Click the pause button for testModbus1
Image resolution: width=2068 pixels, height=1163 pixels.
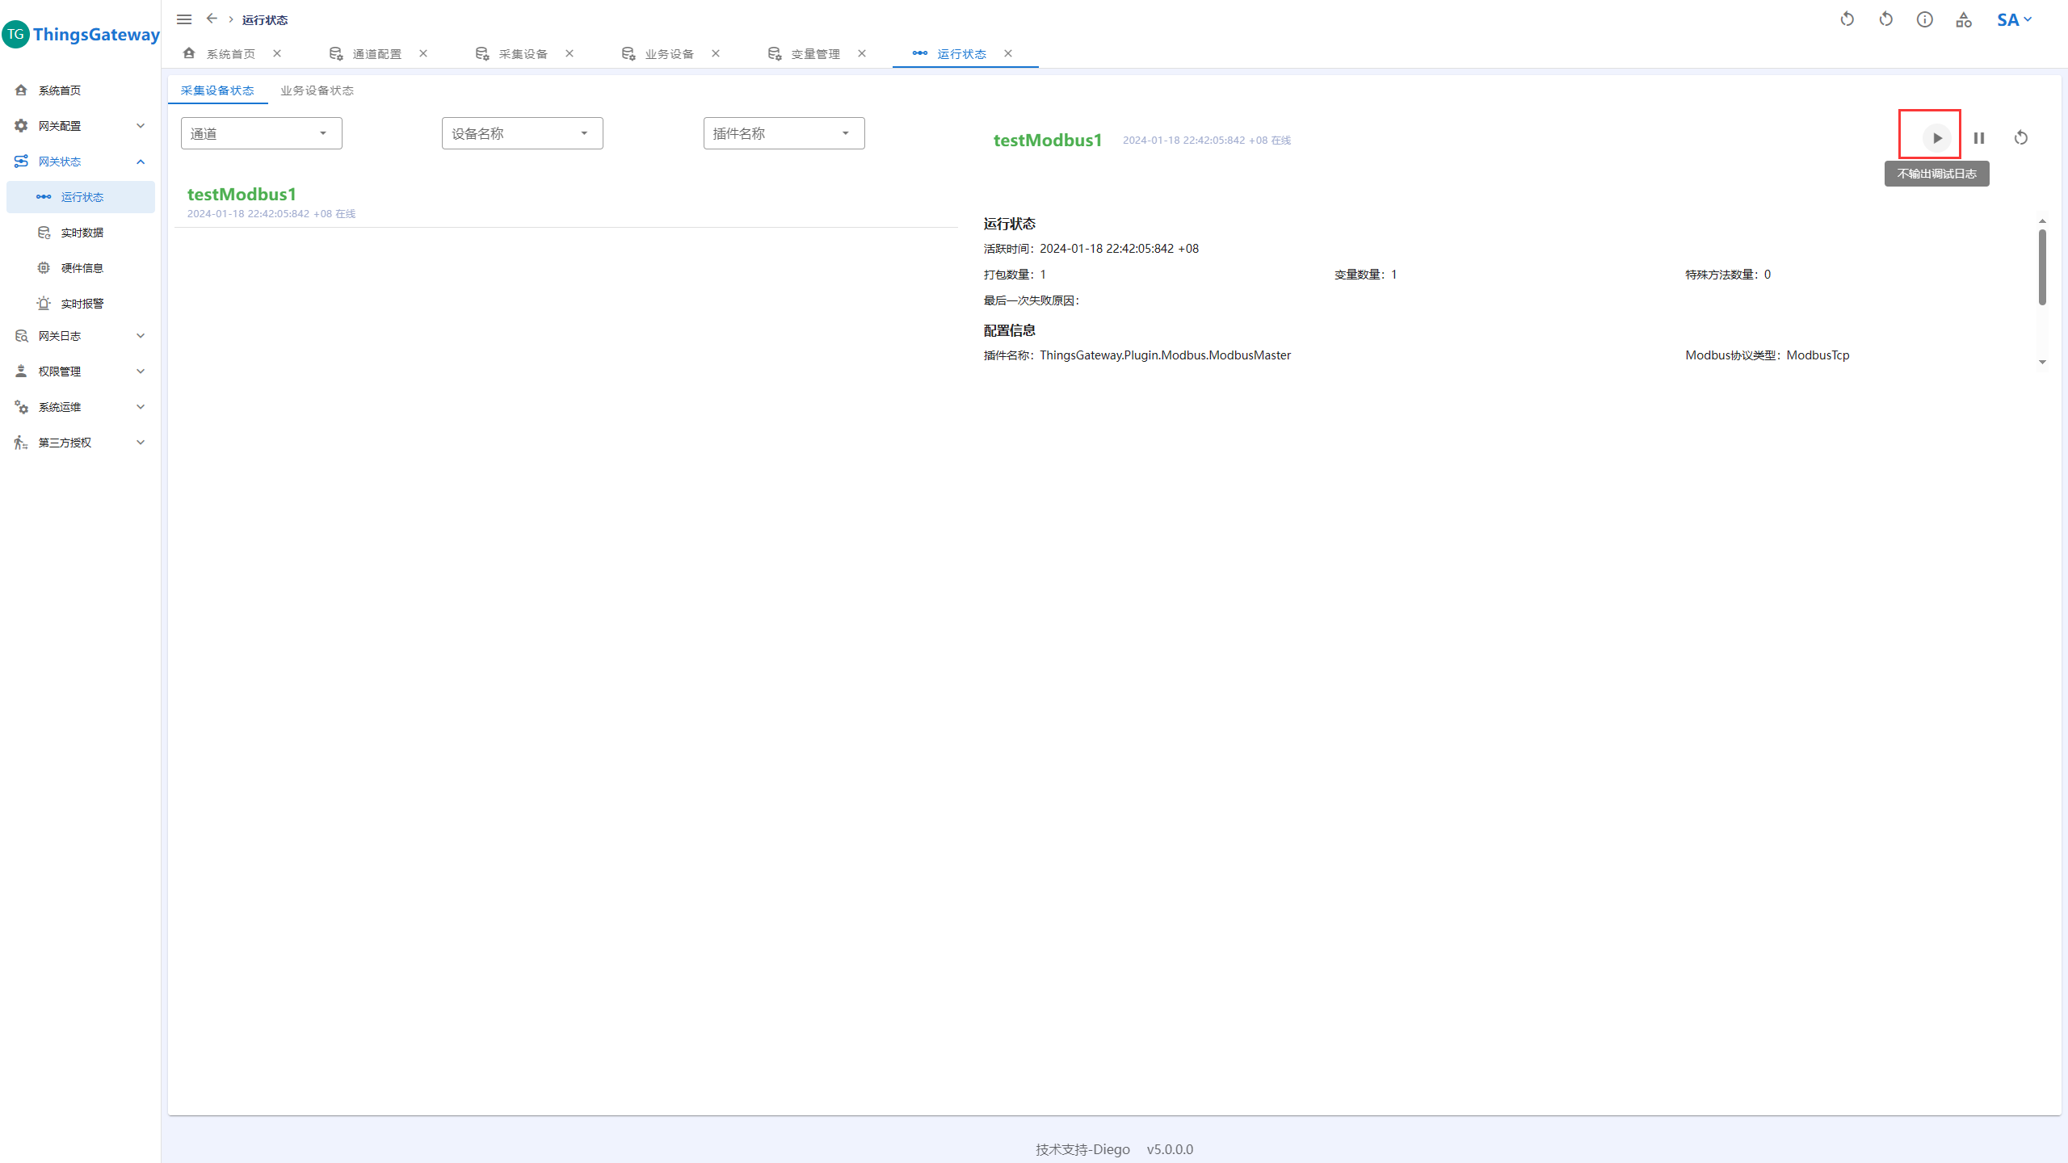[x=1978, y=138]
